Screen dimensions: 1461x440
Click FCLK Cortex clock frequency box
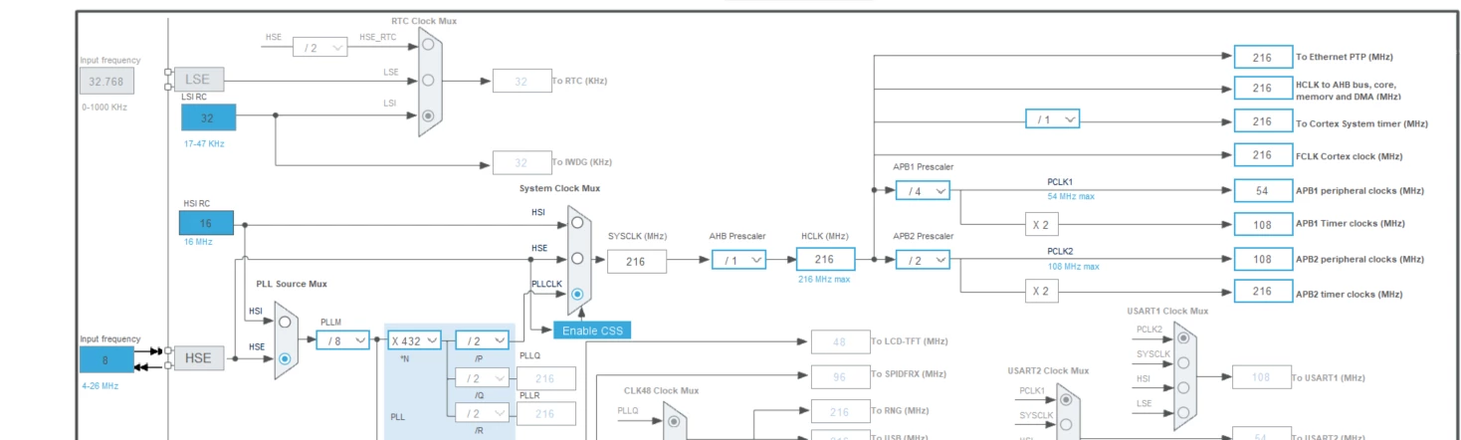(x=1262, y=155)
